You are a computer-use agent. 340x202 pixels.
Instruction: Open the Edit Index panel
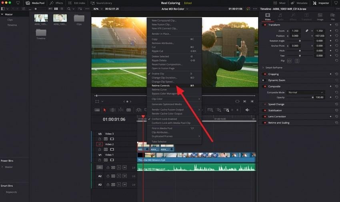coord(76,3)
